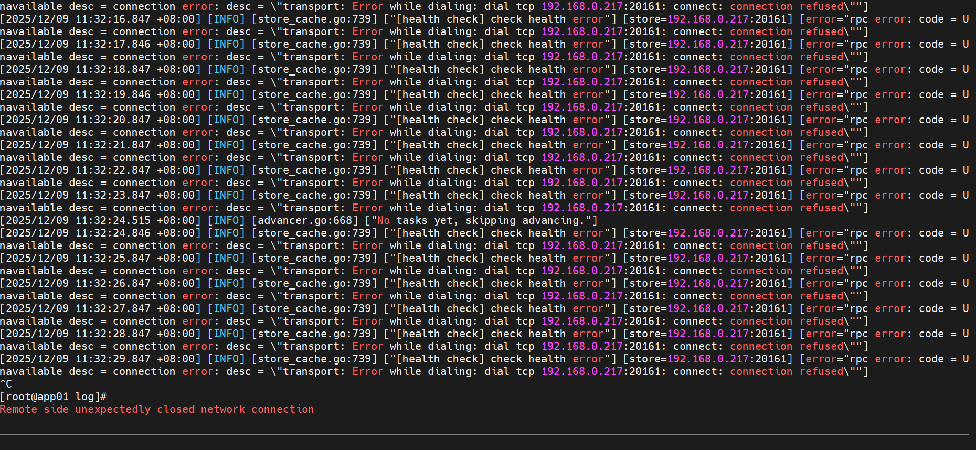Click the [root@app01 log]# shell prompt
The width and height of the screenshot is (976, 450).
pyautogui.click(x=54, y=397)
